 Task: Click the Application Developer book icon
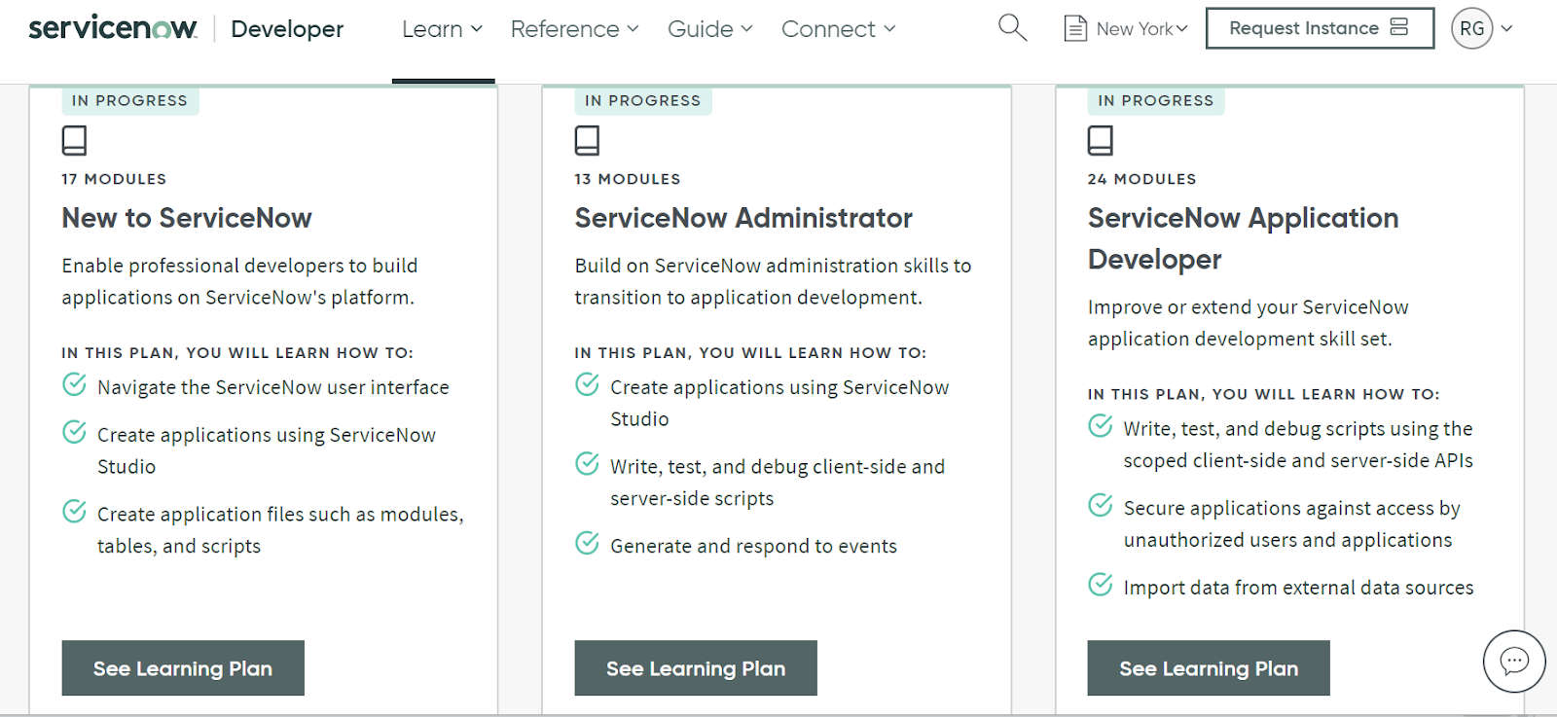tap(1100, 141)
